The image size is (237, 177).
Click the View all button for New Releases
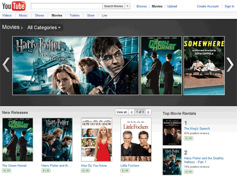click(x=122, y=112)
